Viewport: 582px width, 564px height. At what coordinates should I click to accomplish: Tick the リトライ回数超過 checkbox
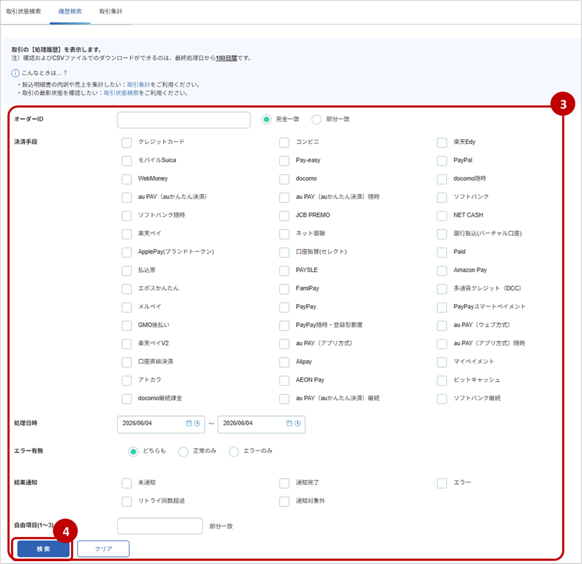pos(126,501)
